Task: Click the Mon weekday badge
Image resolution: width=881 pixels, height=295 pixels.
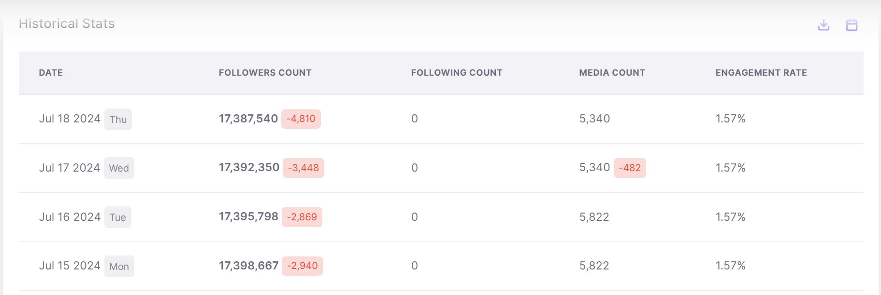Action: tap(119, 267)
